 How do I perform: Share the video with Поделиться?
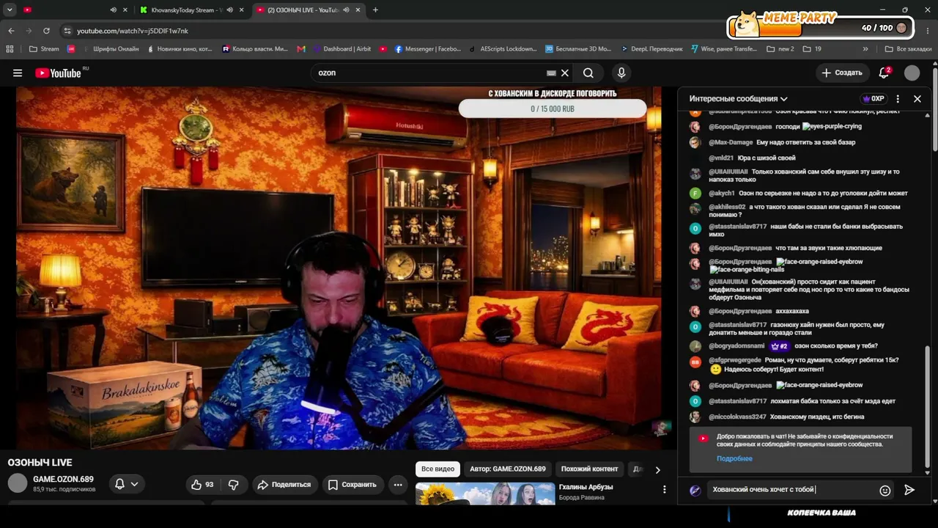tap(284, 485)
